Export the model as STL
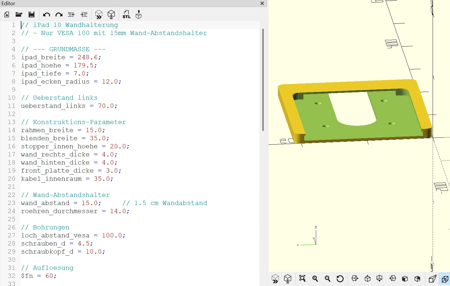This screenshot has height=286, width=450. [x=127, y=14]
